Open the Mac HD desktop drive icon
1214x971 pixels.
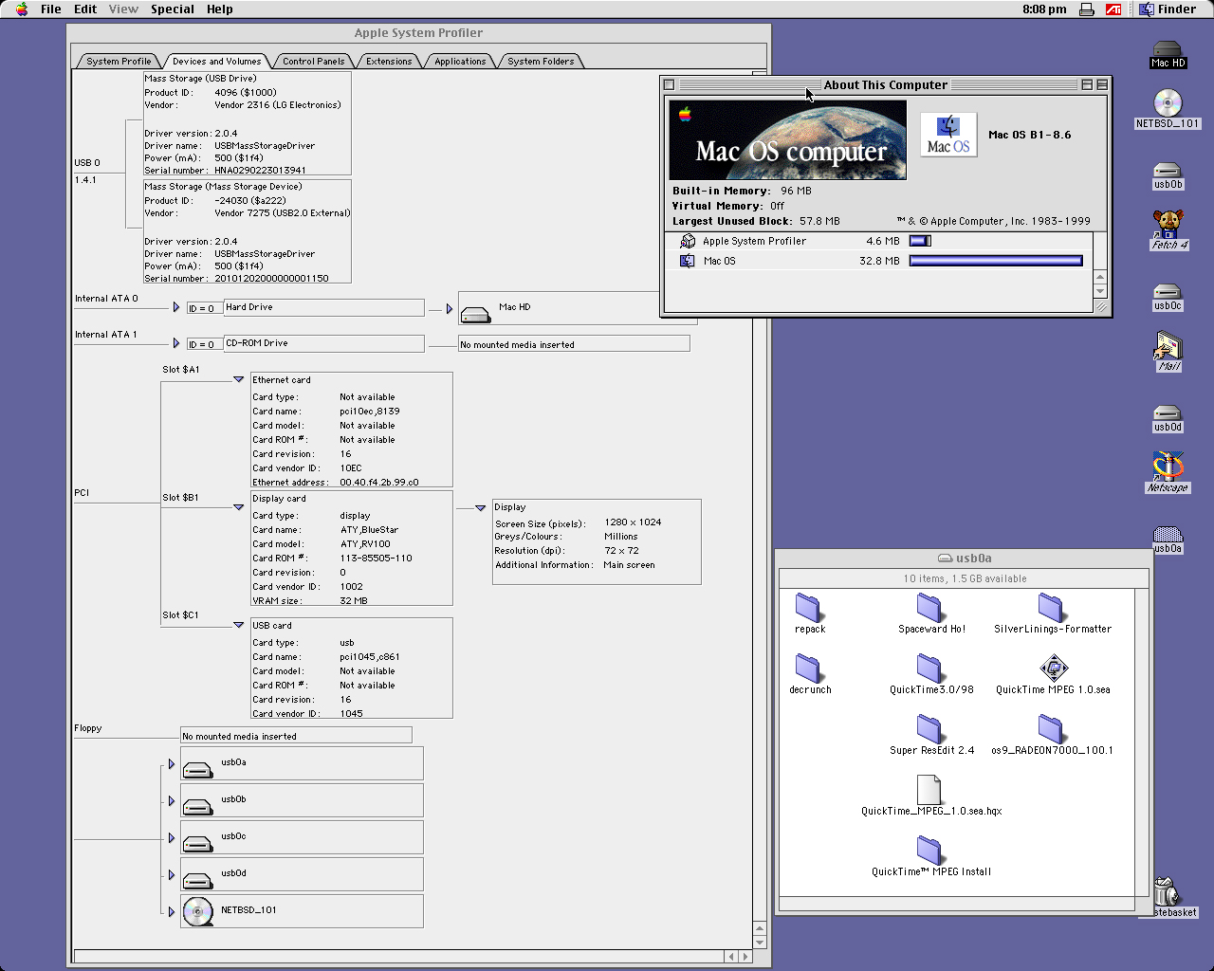pyautogui.click(x=1168, y=53)
